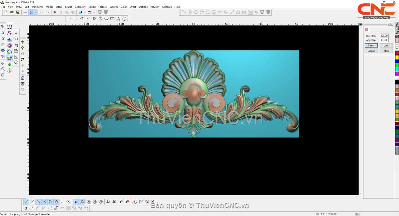Toggle endpoint snap in bottom toolbar
The image size is (399, 216).
pos(26,202)
